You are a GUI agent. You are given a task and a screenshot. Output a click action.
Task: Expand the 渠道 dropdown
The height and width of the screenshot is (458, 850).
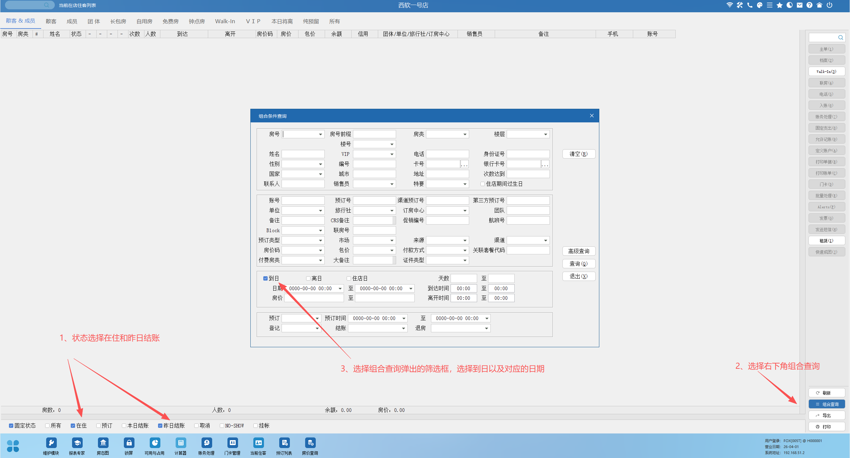546,240
